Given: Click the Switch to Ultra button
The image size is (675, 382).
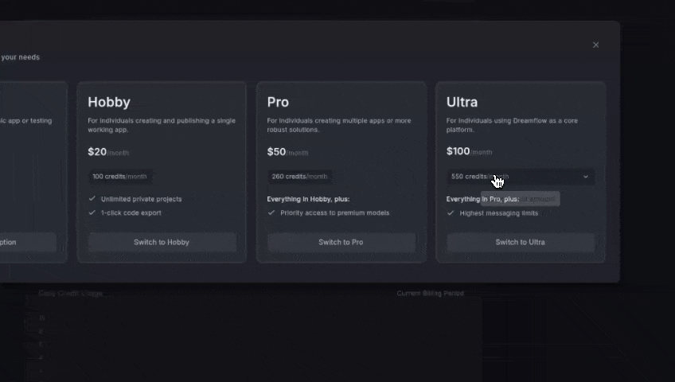Looking at the screenshot, I should (x=520, y=242).
